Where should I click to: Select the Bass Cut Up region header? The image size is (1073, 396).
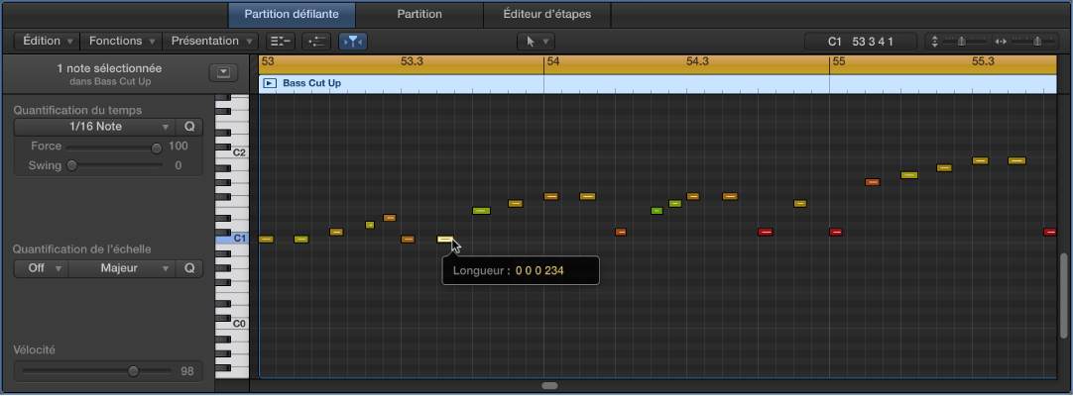click(659, 83)
